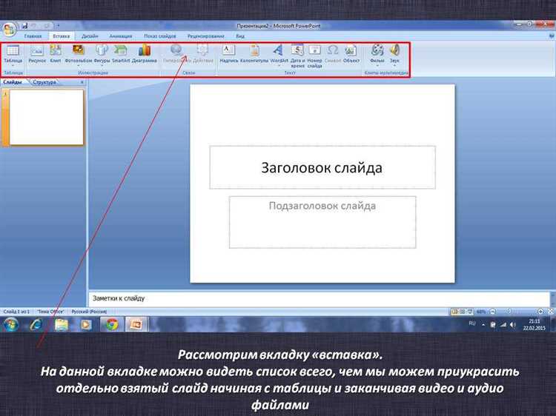This screenshot has width=556, height=416.
Task: Open Windows Start menu orb
Action: (10, 324)
